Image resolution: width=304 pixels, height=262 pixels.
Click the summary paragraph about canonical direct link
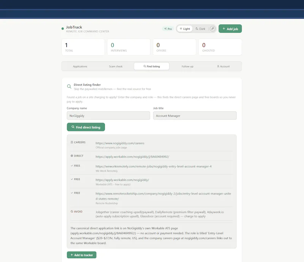tap(151, 236)
